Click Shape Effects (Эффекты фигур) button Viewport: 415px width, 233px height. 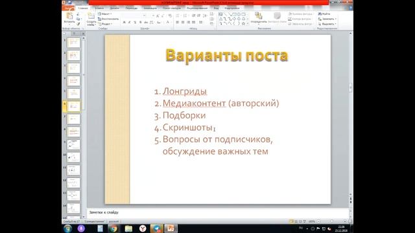click(301, 24)
